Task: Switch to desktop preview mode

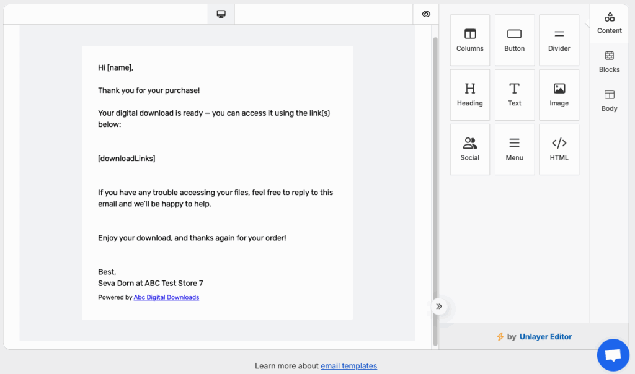Action: 221,14
